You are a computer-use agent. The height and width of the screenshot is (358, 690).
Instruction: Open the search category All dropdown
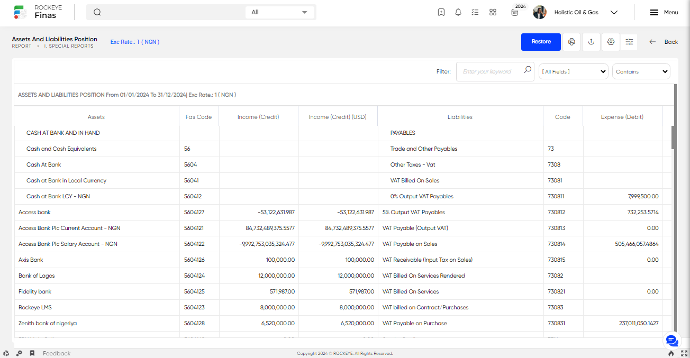pos(279,12)
